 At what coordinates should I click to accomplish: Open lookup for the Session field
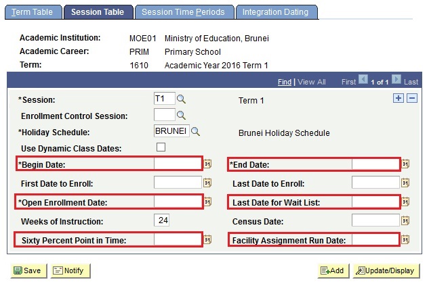pos(181,99)
